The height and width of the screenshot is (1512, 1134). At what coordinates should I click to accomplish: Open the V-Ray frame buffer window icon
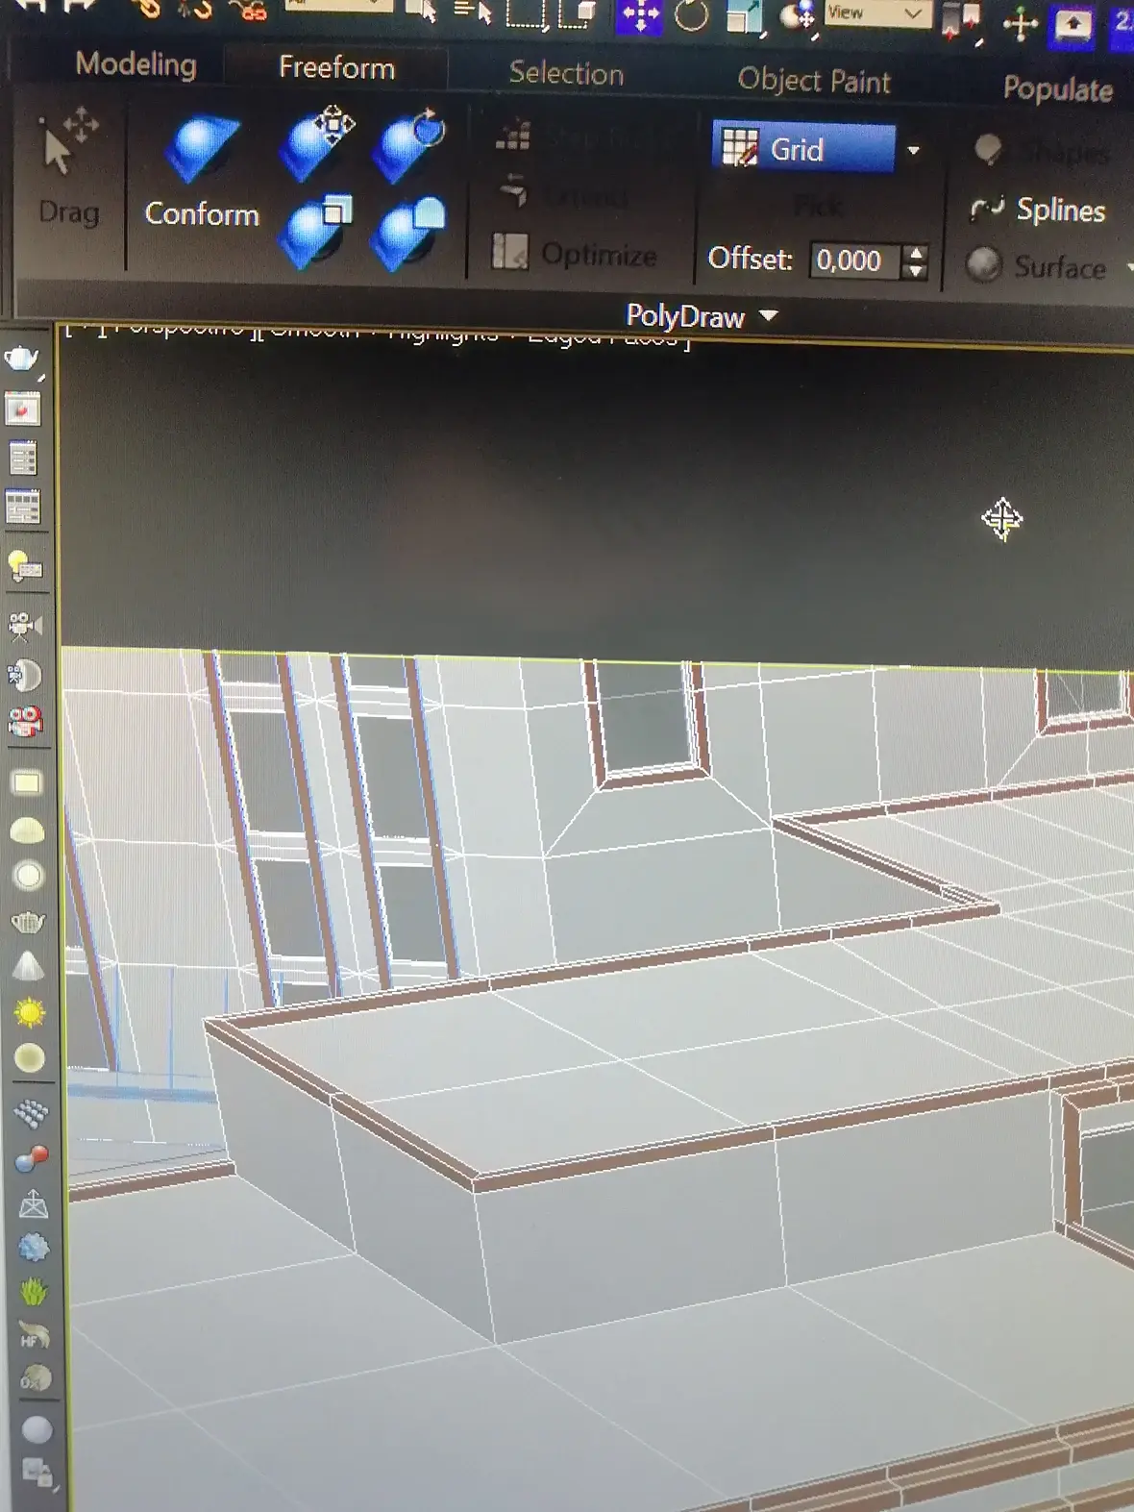pyautogui.click(x=23, y=409)
